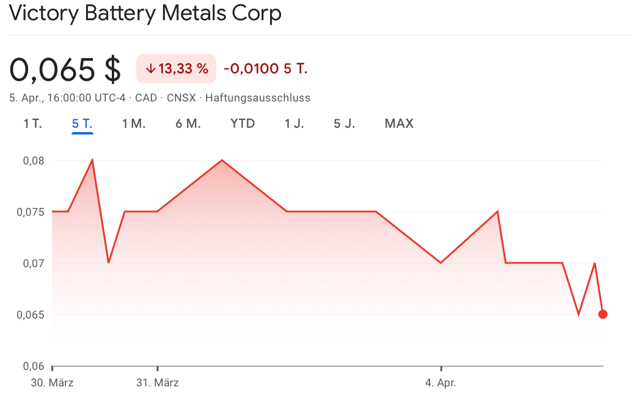631x398 pixels.
Task: Open the 5 J. chart view
Action: coord(345,123)
